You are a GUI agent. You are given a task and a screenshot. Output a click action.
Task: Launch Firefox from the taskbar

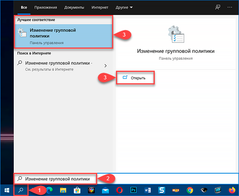tap(232, 190)
